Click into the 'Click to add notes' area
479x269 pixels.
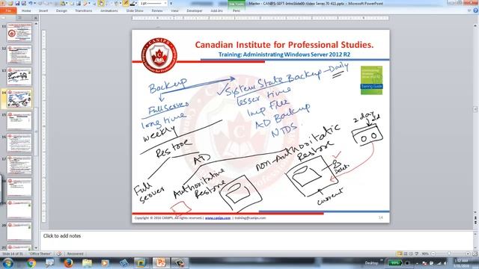(x=257, y=241)
